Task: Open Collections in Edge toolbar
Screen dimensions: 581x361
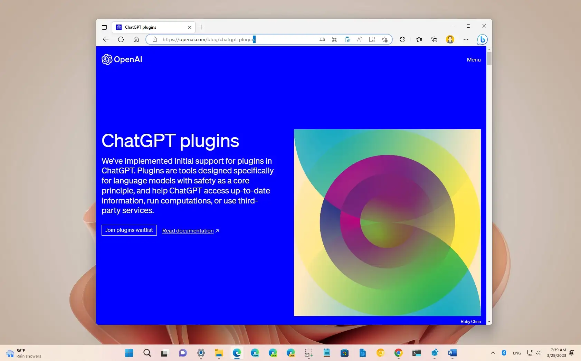Action: [434, 39]
